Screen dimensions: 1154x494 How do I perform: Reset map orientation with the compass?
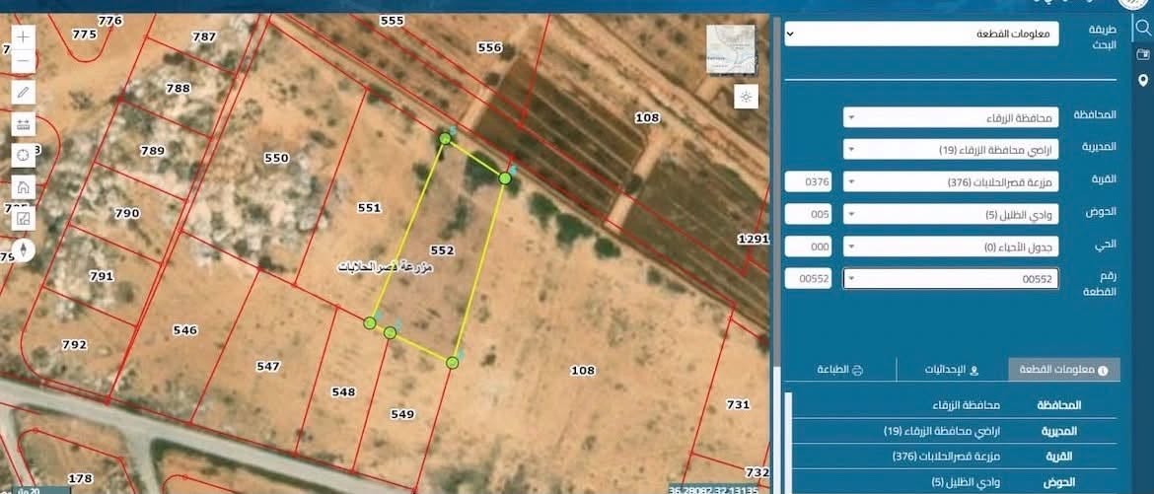tap(24, 250)
